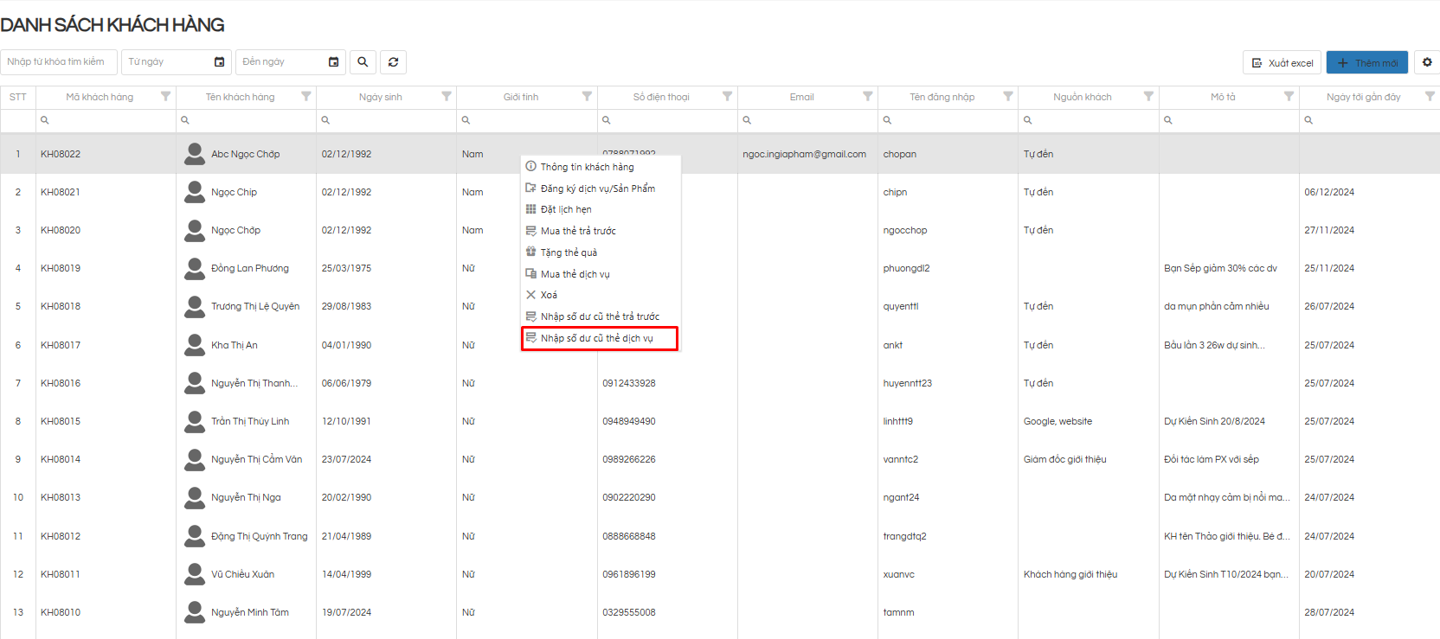The width and height of the screenshot is (1440, 639).
Task: Click filter icon on Mã khách hàng column
Action: [x=165, y=97]
